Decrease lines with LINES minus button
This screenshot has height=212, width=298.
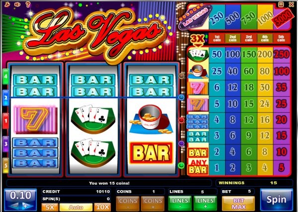click(x=180, y=204)
